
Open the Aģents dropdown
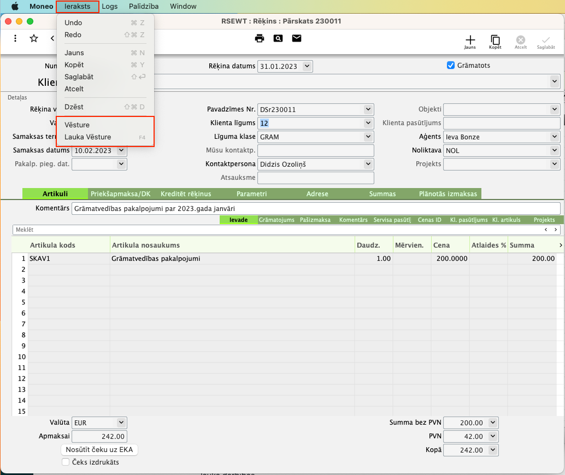[555, 137]
